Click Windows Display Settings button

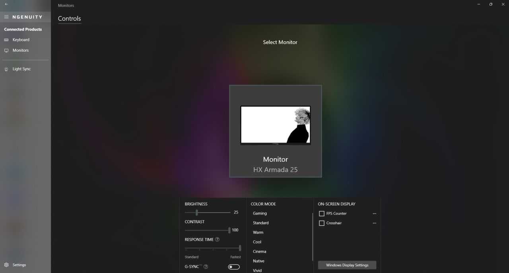point(347,265)
